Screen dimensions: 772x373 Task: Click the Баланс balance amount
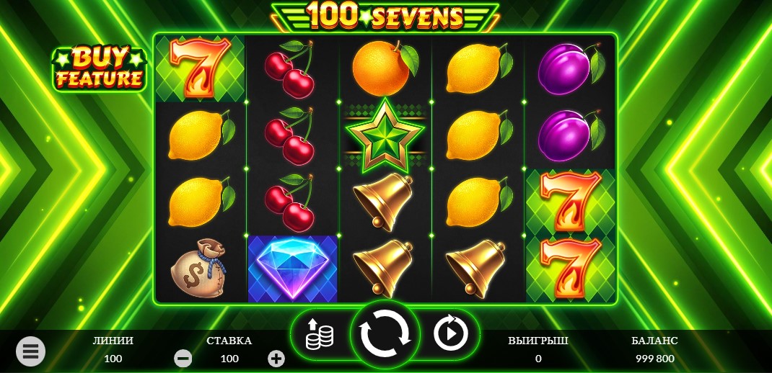pos(655,359)
